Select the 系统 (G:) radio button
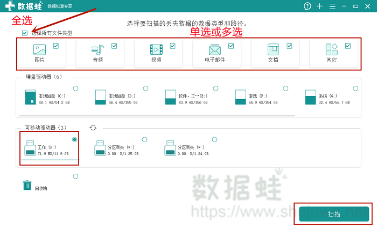The width and height of the screenshot is (377, 229). tap(355, 88)
